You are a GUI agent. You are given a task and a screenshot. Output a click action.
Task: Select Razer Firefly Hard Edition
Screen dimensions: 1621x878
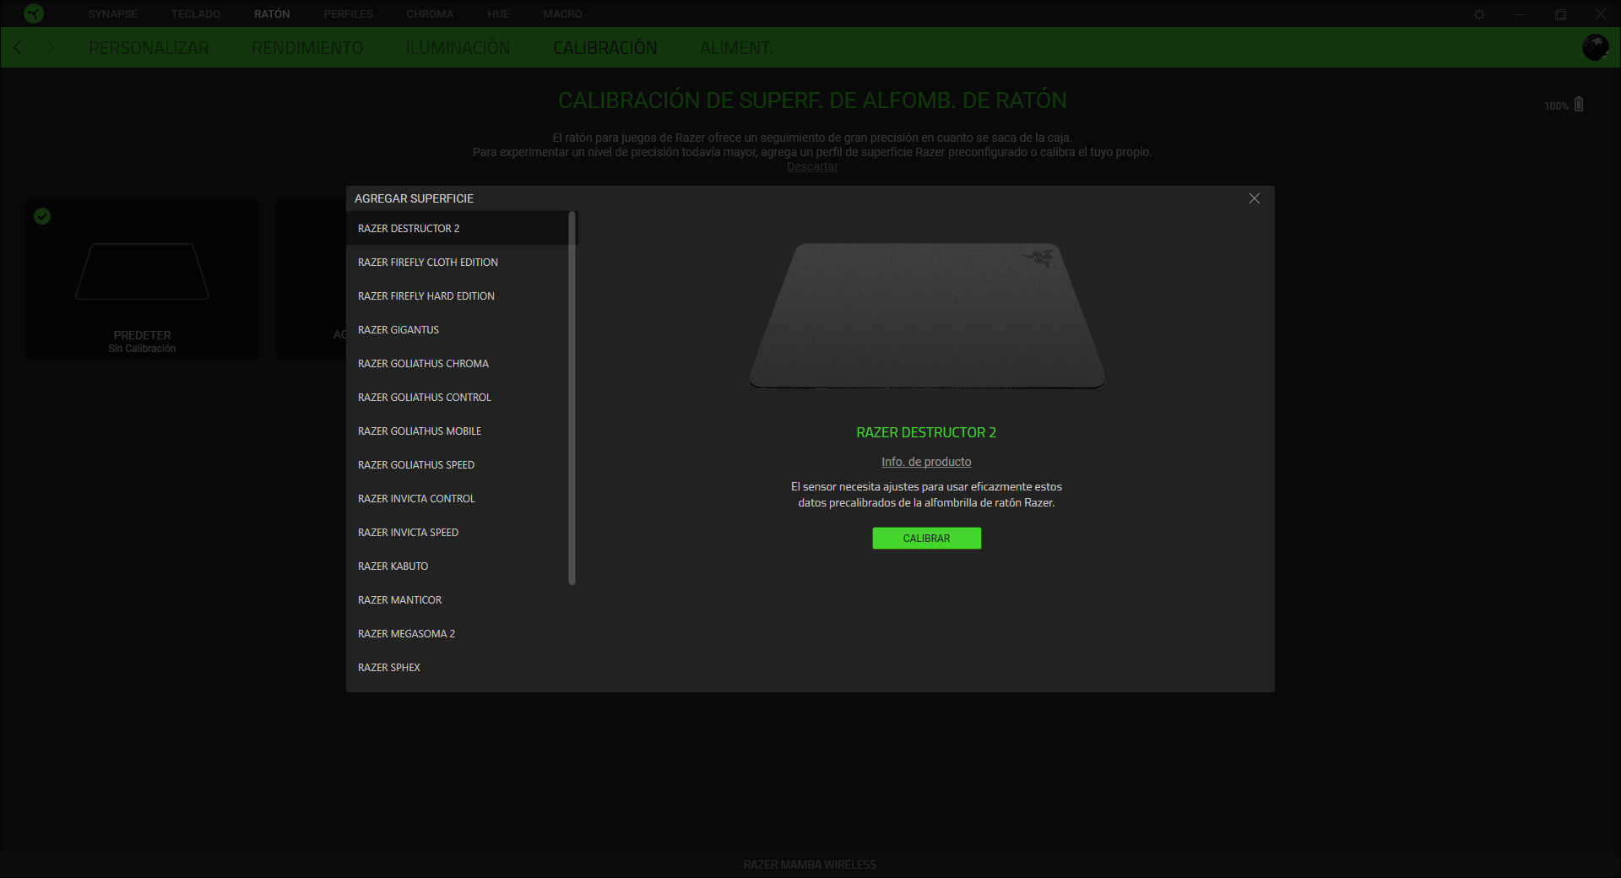point(458,296)
